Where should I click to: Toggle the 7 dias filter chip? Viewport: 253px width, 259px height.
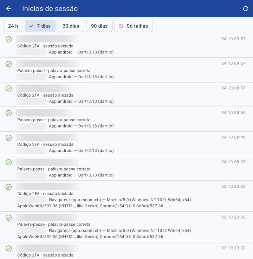pyautogui.click(x=40, y=26)
